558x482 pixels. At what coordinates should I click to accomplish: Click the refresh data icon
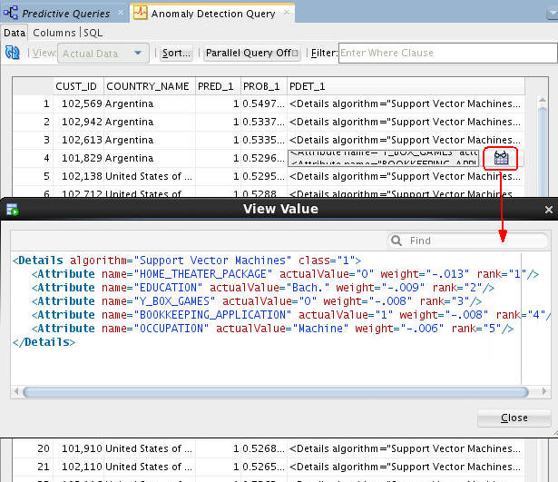[13, 54]
